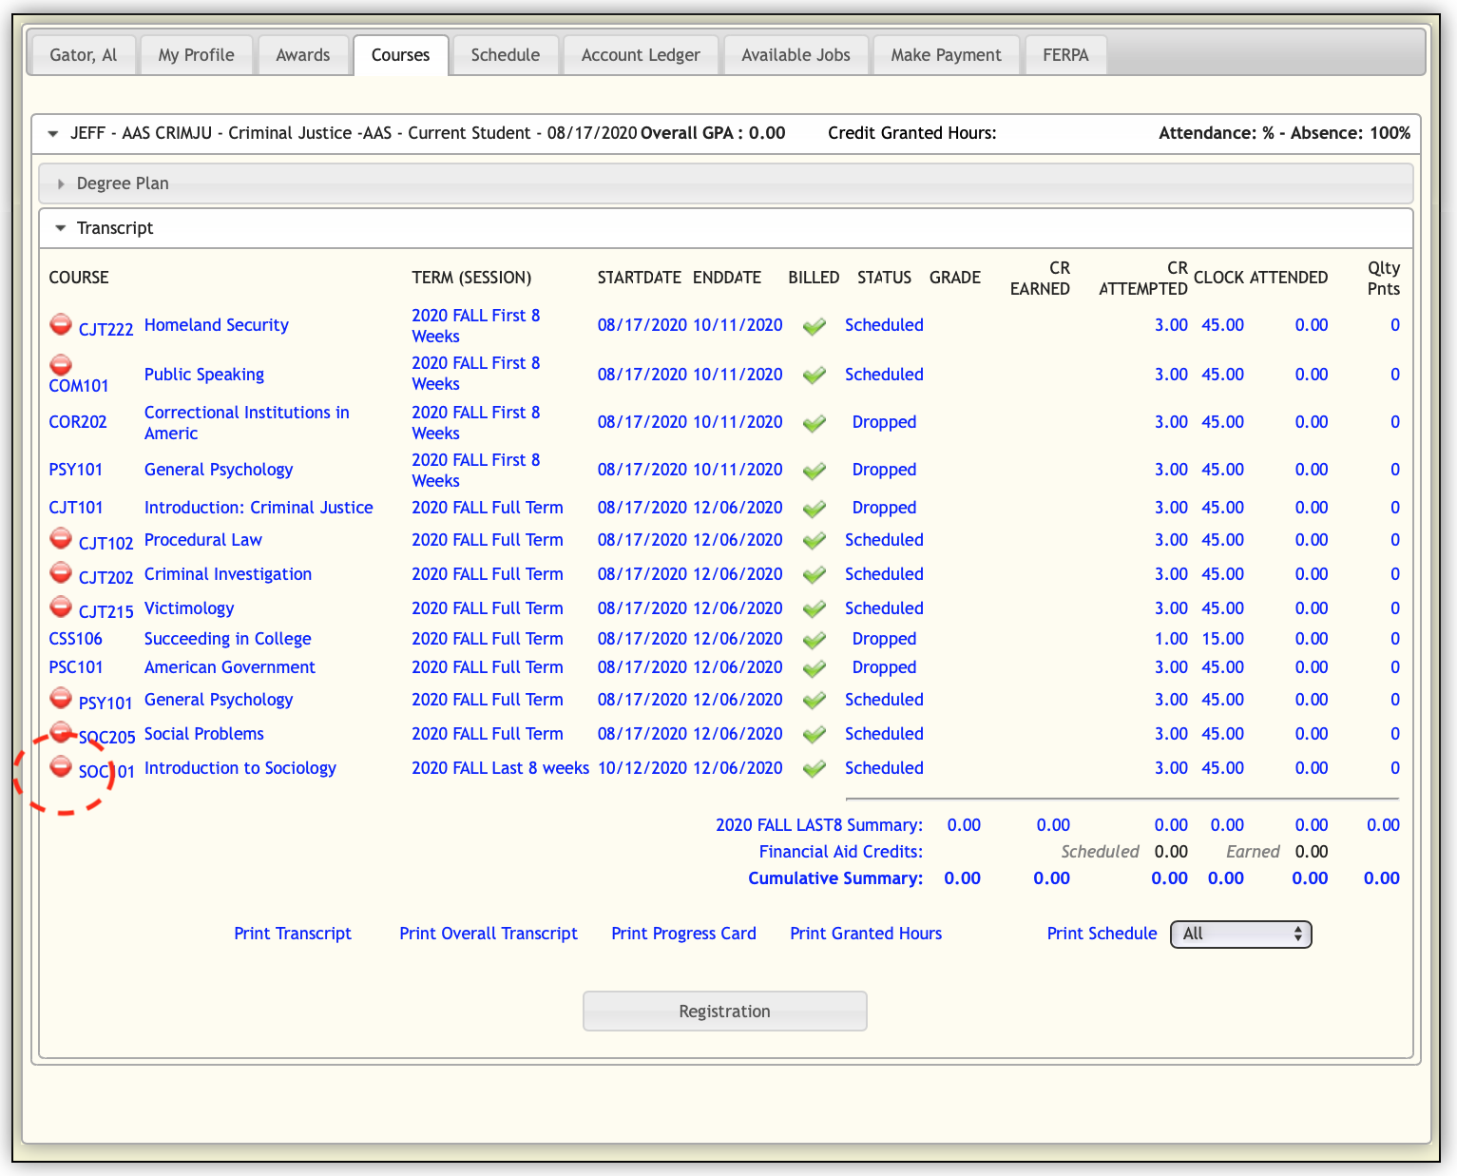Expand the Degree Plan section
The height and width of the screenshot is (1176, 1457).
(x=122, y=183)
